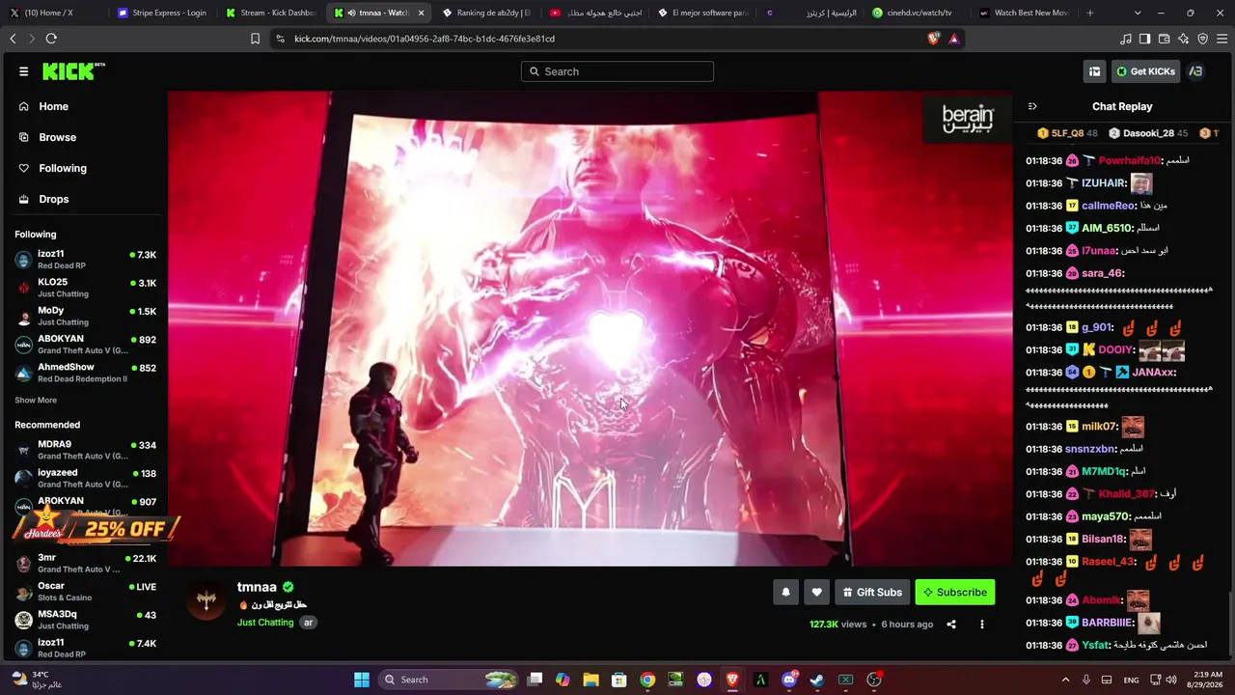Screen dimensions: 1235x695
Task: Click the Windows taskbar Search box
Action: [450, 680]
